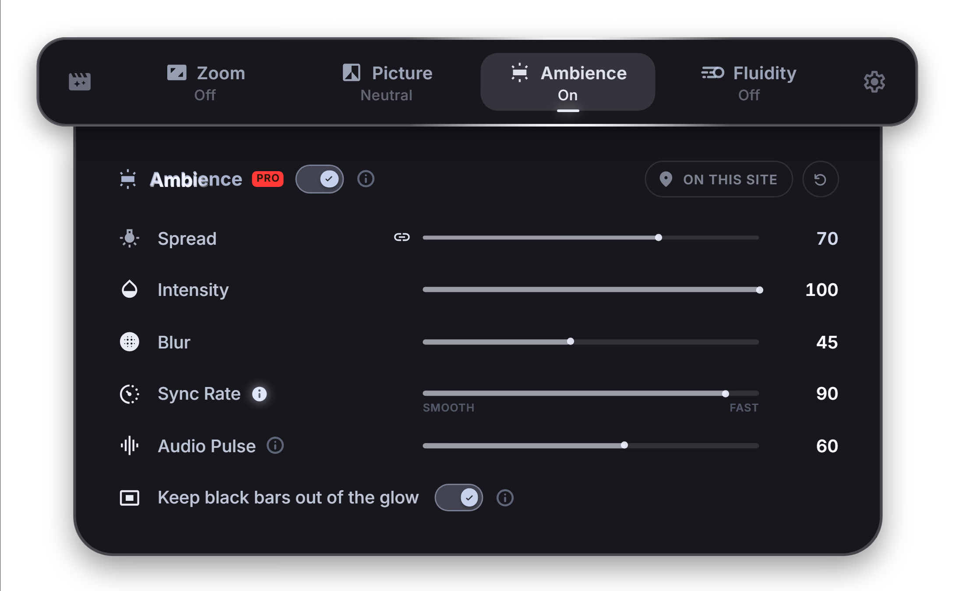Image resolution: width=955 pixels, height=591 pixels.
Task: Click the Spread link chain icon
Action: click(402, 237)
